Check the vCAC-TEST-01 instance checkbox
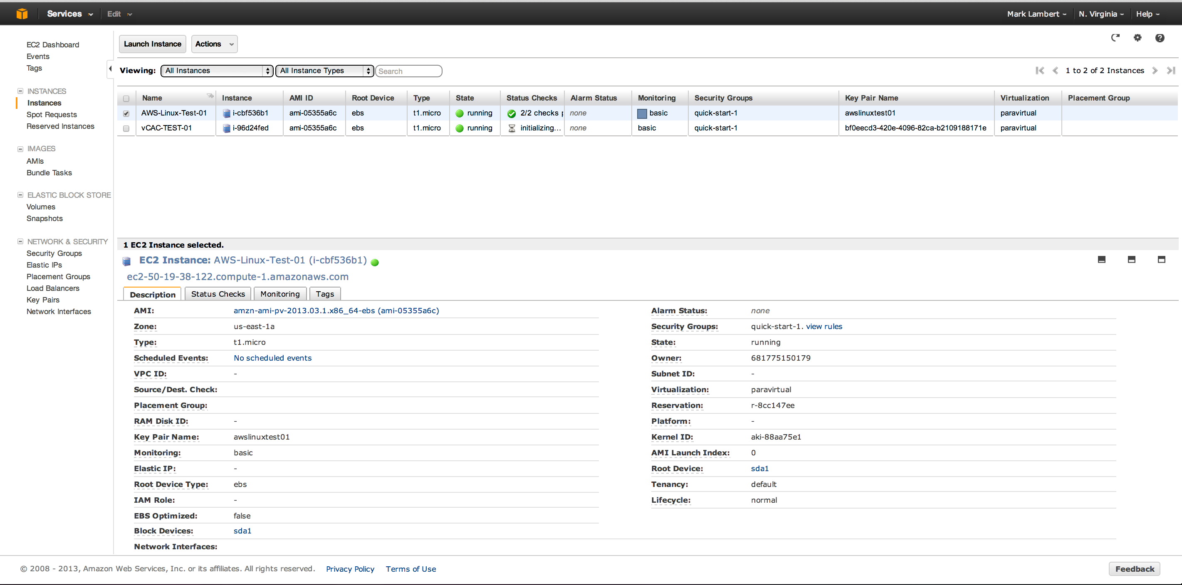1182x585 pixels. [x=126, y=128]
